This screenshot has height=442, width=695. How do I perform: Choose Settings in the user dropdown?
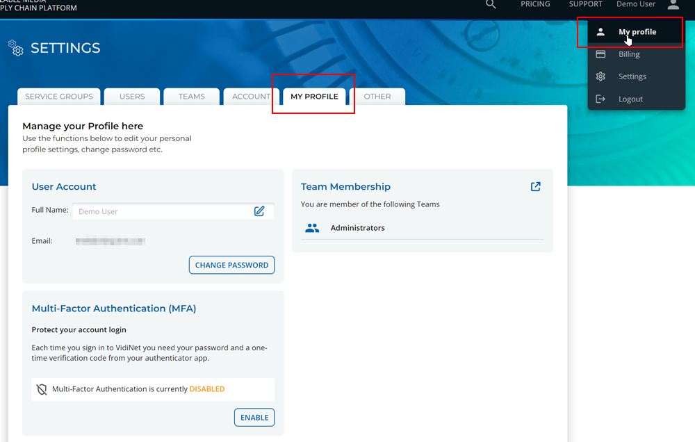(632, 76)
